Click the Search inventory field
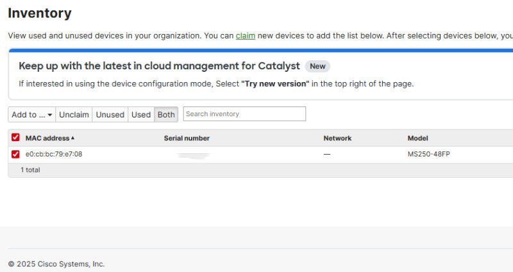513x272 pixels. [x=244, y=114]
